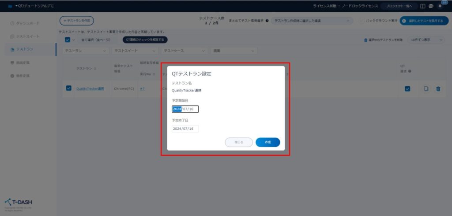Click the sort icon beside テストラン column header

click(x=96, y=69)
